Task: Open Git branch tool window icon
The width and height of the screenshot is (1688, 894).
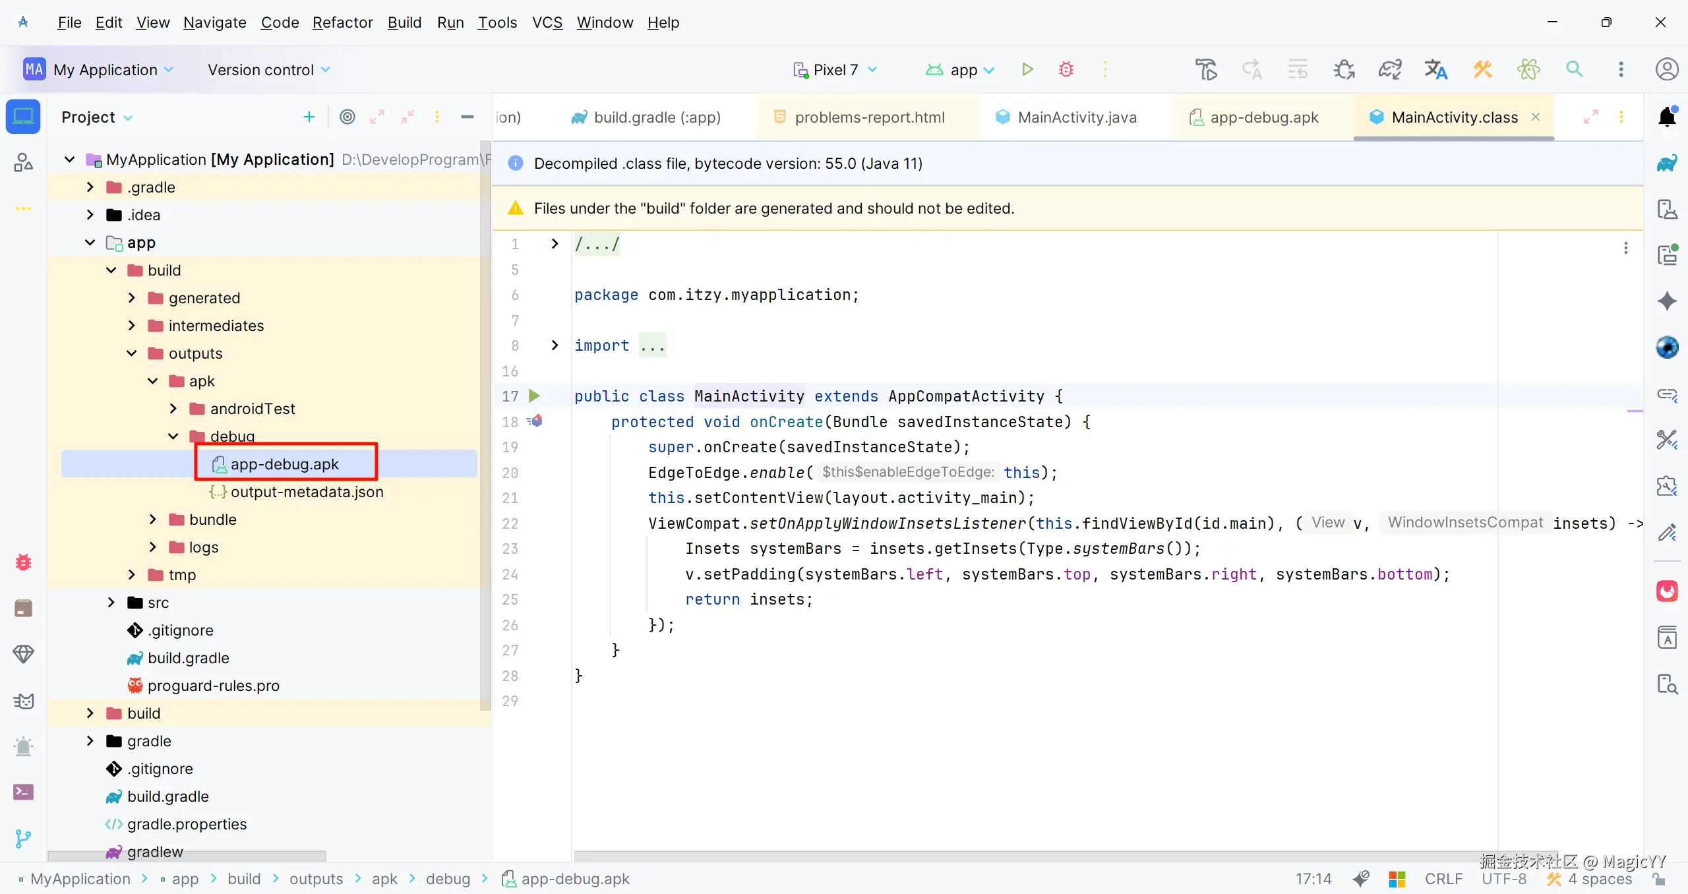Action: click(23, 838)
